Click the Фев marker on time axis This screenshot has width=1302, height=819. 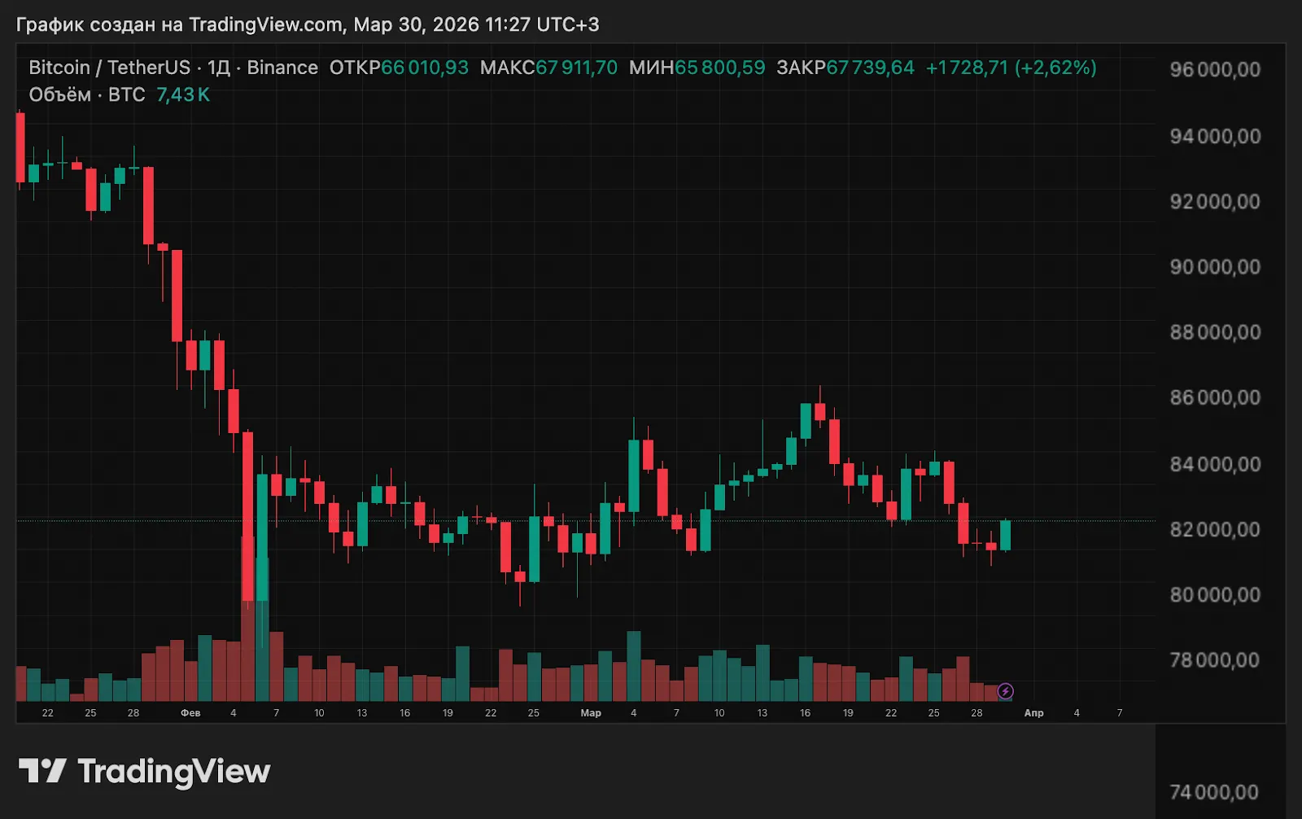coord(190,713)
